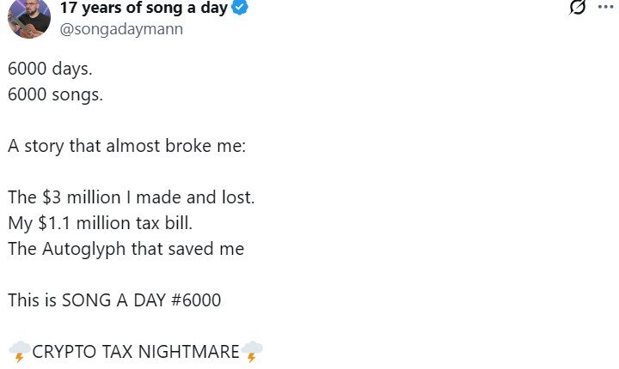Image resolution: width=619 pixels, height=369 pixels.
Task: Click the left storm cloud emoji
Action: [20, 352]
